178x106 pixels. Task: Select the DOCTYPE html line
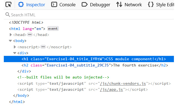pyautogui.click(x=26, y=23)
